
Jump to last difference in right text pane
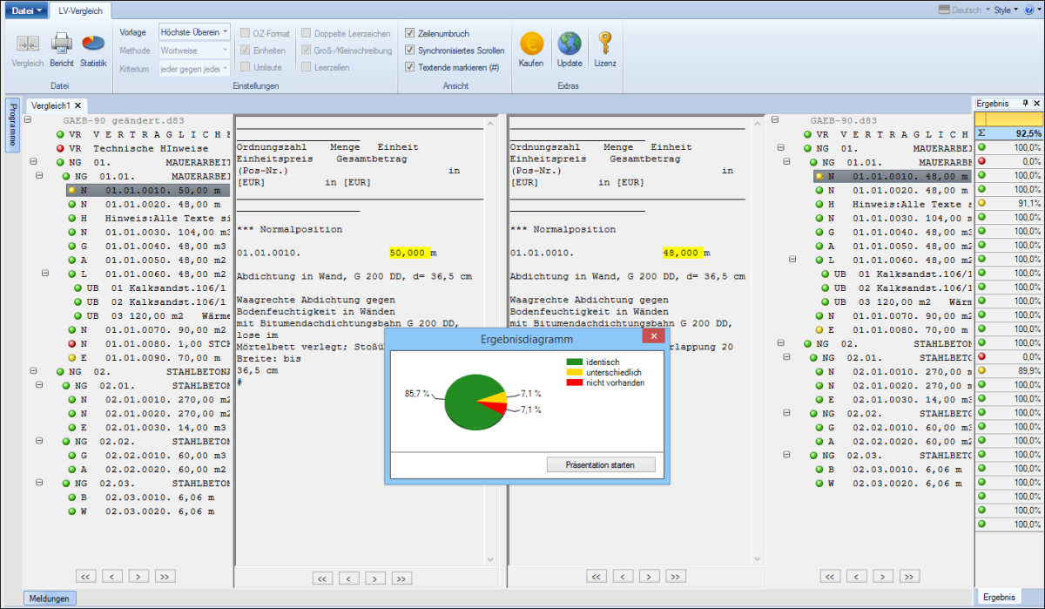click(x=676, y=576)
